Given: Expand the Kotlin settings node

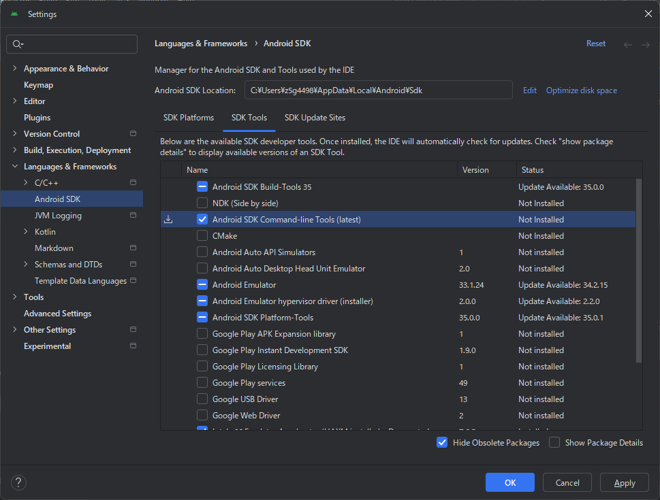Looking at the screenshot, I should point(26,232).
